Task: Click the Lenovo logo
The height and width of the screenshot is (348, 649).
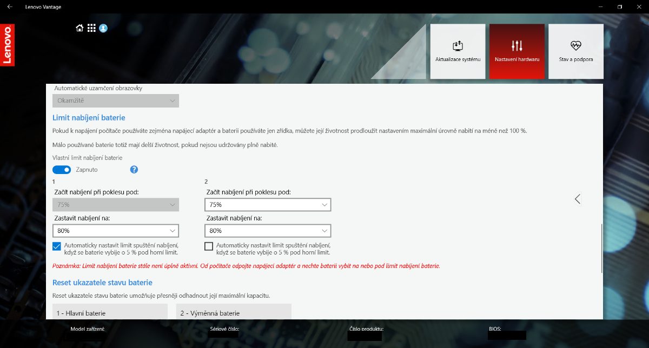Action: pos(8,45)
